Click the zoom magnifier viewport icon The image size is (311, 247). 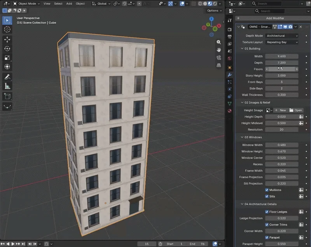(218, 42)
